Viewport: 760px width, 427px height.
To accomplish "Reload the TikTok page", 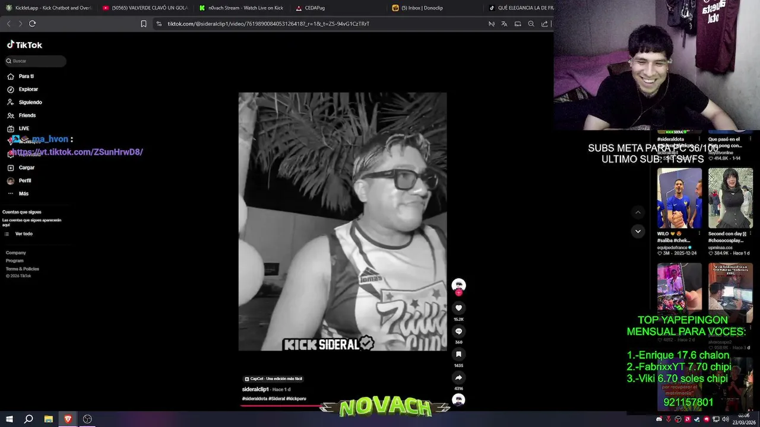I will (32, 24).
